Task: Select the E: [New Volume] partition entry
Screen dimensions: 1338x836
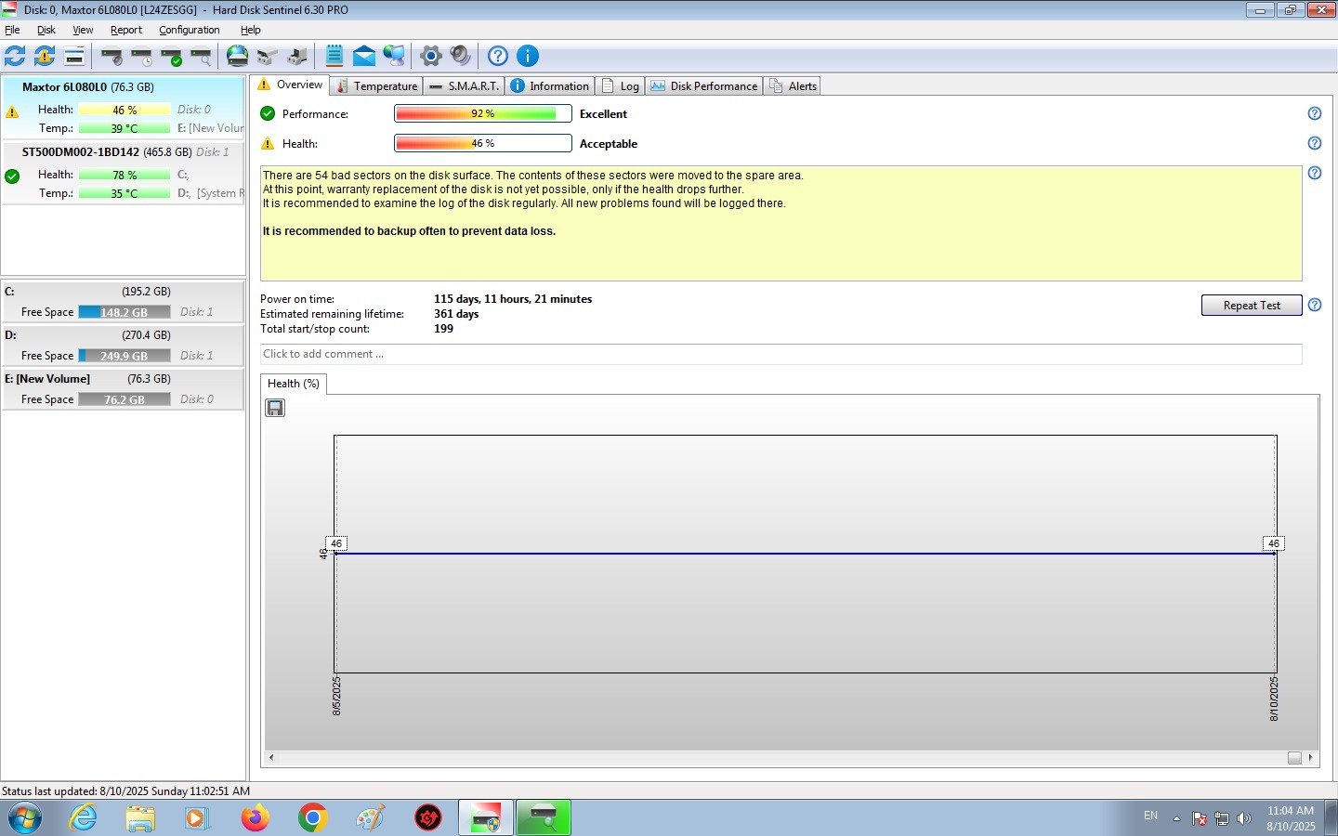Action: tap(124, 389)
